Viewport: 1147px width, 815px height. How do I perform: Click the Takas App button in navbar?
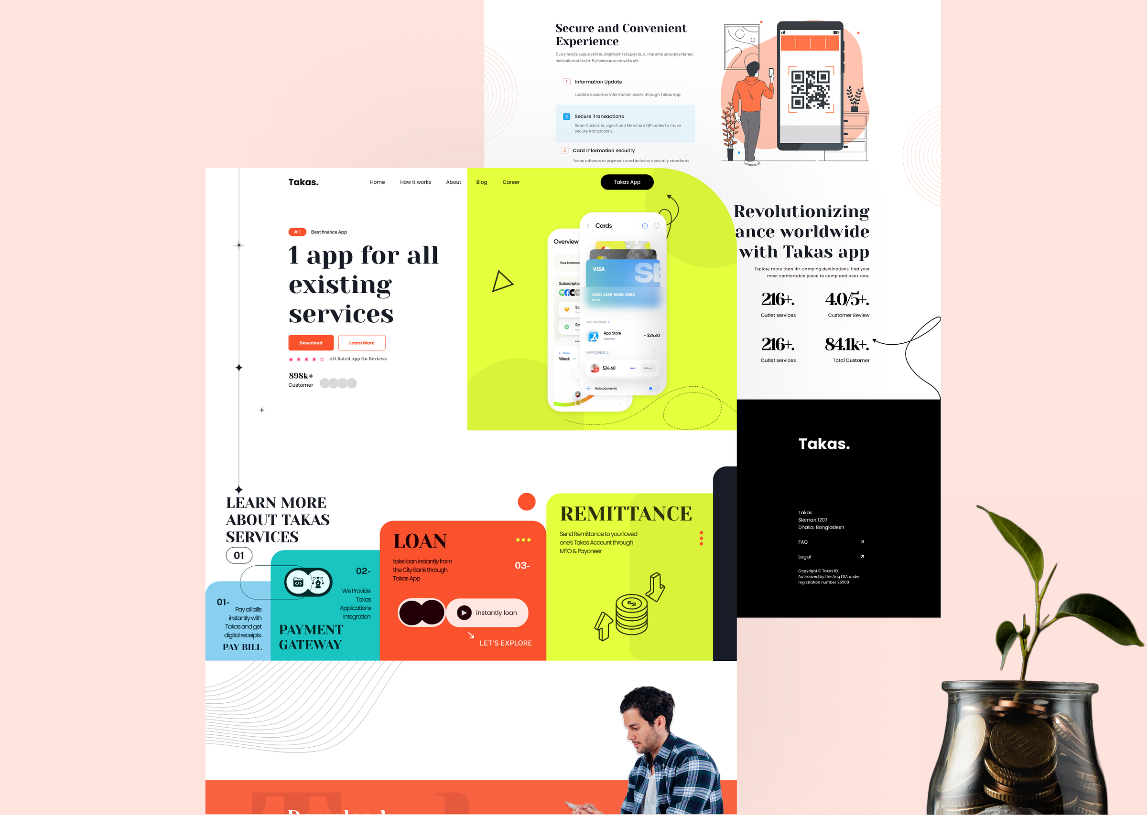coord(625,181)
